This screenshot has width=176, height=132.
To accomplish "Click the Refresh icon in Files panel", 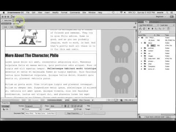I will tap(144, 29).
